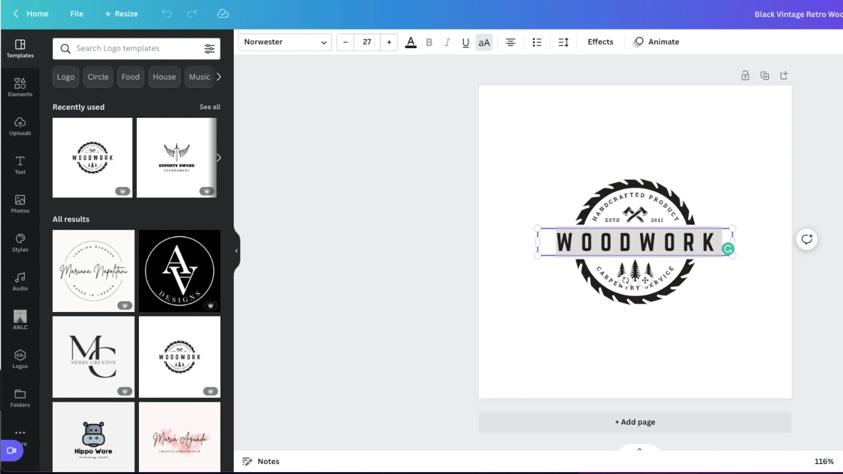This screenshot has height=474, width=843.
Task: Open the ANLC brand panel
Action: pyautogui.click(x=20, y=321)
